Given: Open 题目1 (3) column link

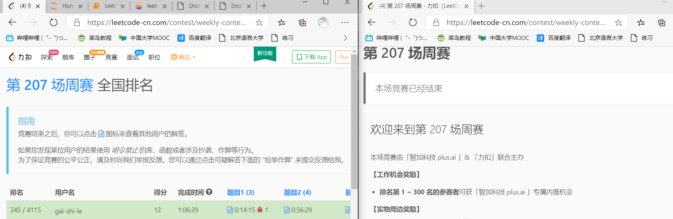Looking at the screenshot, I should click(x=241, y=193).
